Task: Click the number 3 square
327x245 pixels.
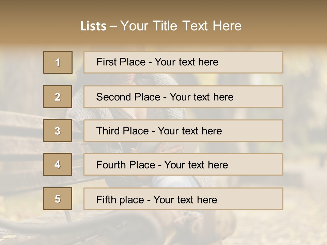Action: click(x=58, y=131)
